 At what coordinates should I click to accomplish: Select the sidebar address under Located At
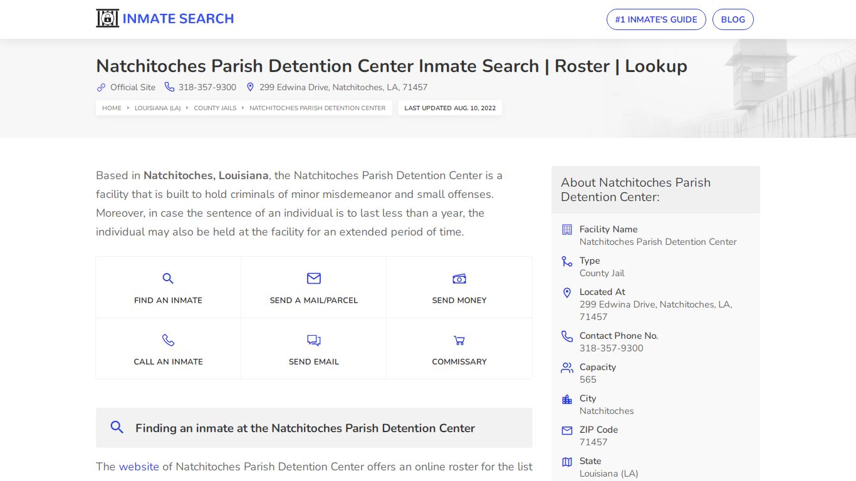(655, 311)
